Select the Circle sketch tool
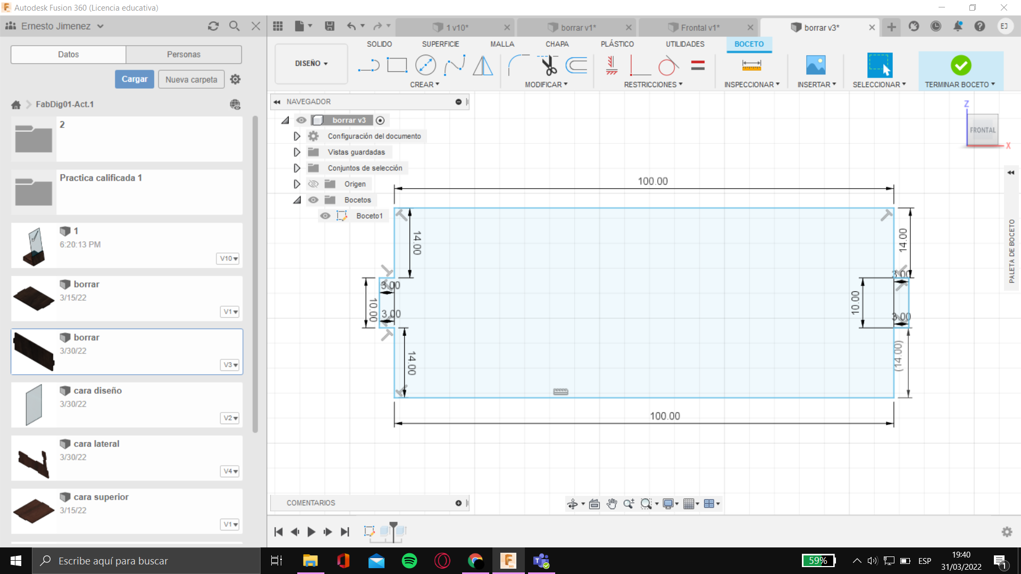This screenshot has width=1021, height=574. pyautogui.click(x=425, y=65)
